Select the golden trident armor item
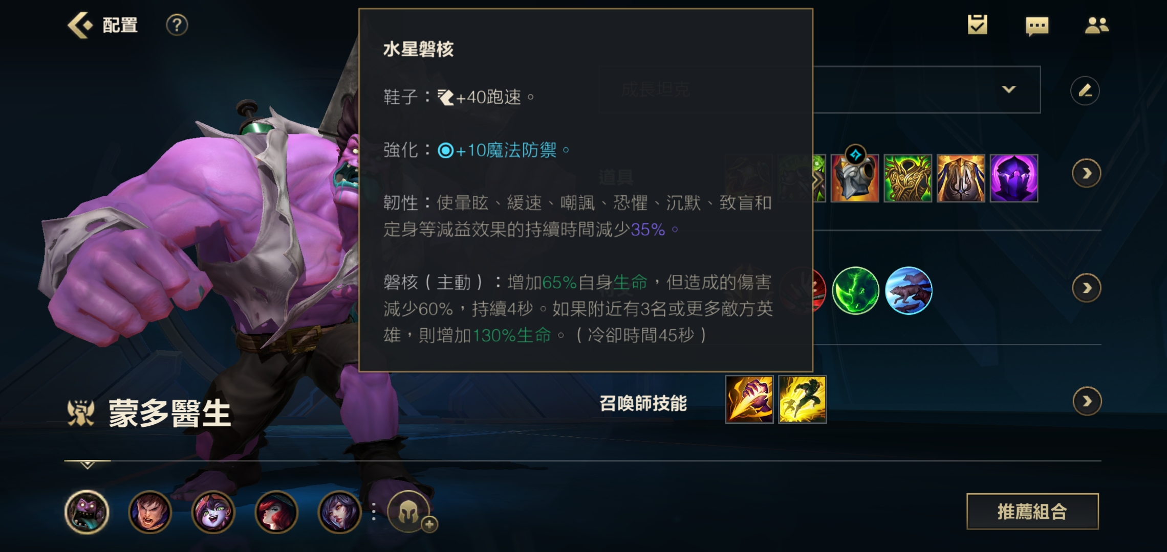 pos(961,178)
